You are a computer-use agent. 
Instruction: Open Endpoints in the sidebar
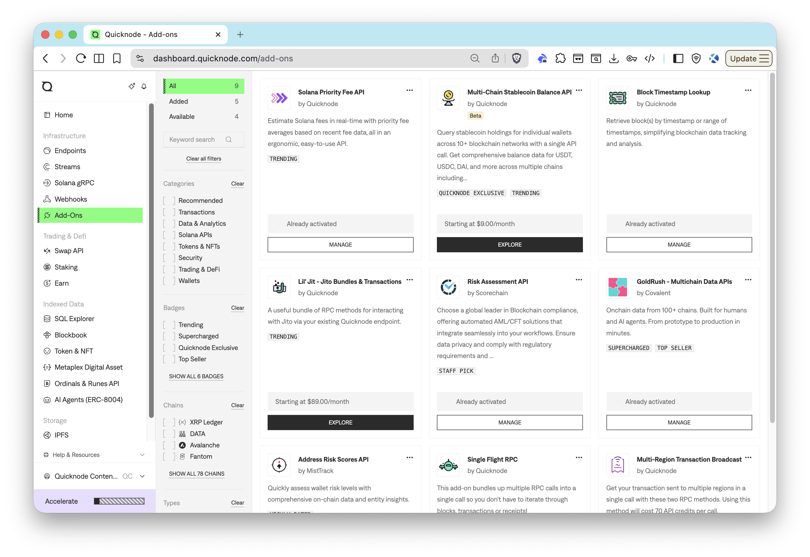90,150
